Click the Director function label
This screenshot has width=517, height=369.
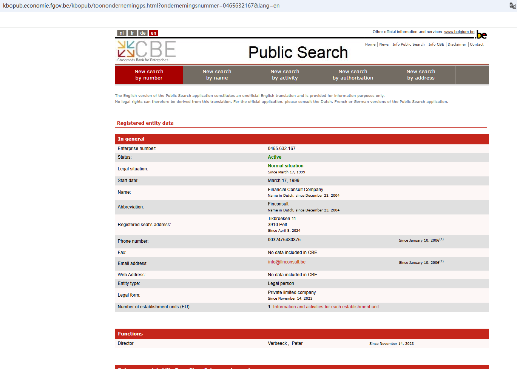coord(126,343)
